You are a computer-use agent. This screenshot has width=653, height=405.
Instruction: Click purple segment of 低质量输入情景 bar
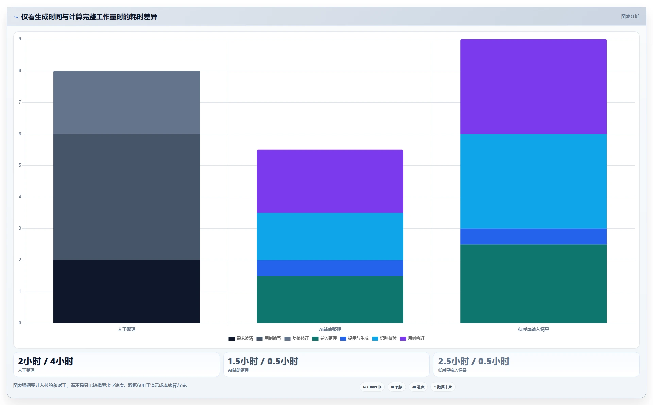point(533,87)
